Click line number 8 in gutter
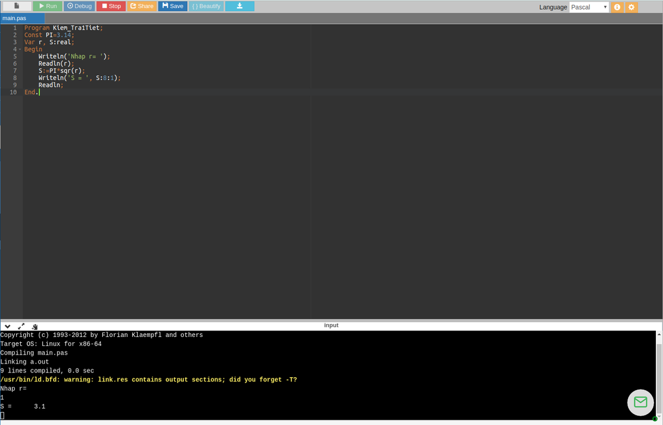 pos(15,78)
